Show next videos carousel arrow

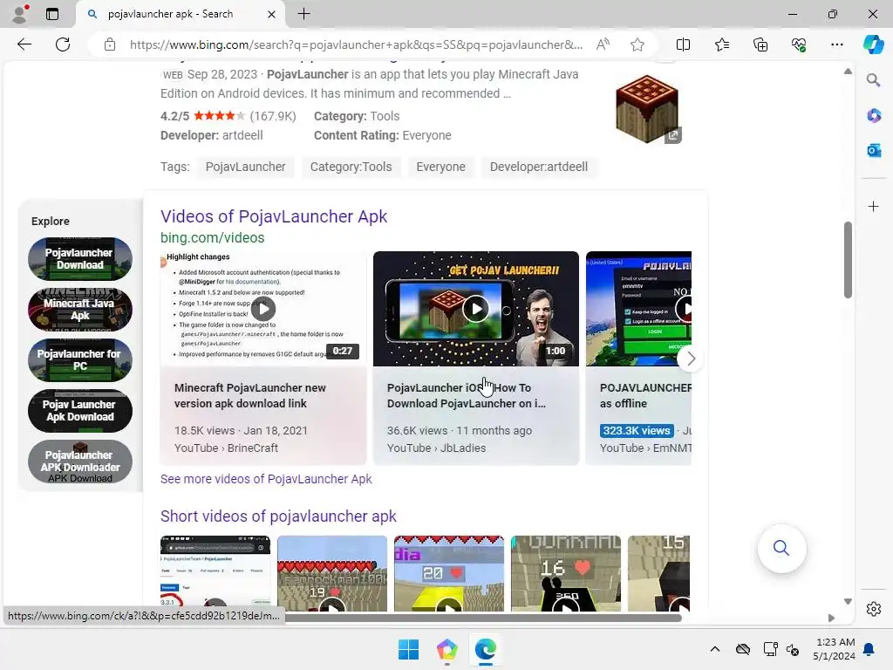coord(691,359)
